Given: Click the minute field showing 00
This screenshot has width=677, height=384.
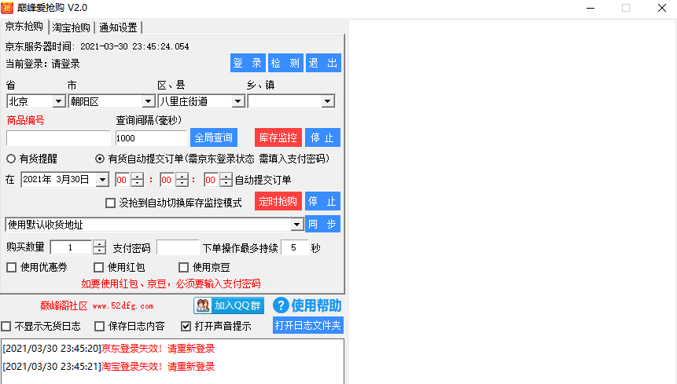Looking at the screenshot, I should tap(167, 180).
